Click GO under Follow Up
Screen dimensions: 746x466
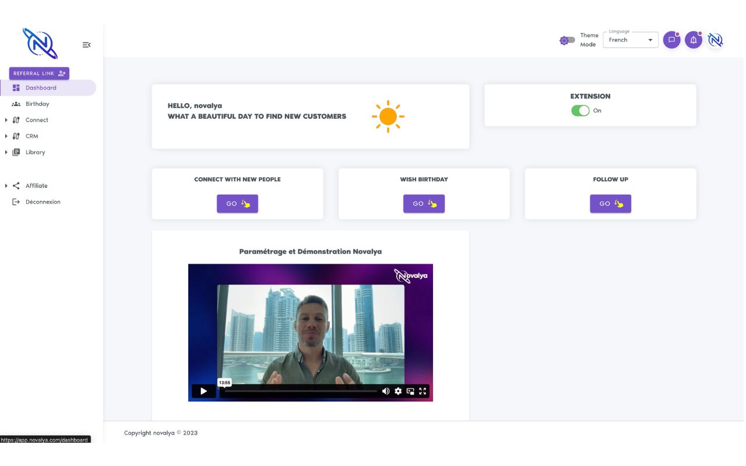pos(610,204)
